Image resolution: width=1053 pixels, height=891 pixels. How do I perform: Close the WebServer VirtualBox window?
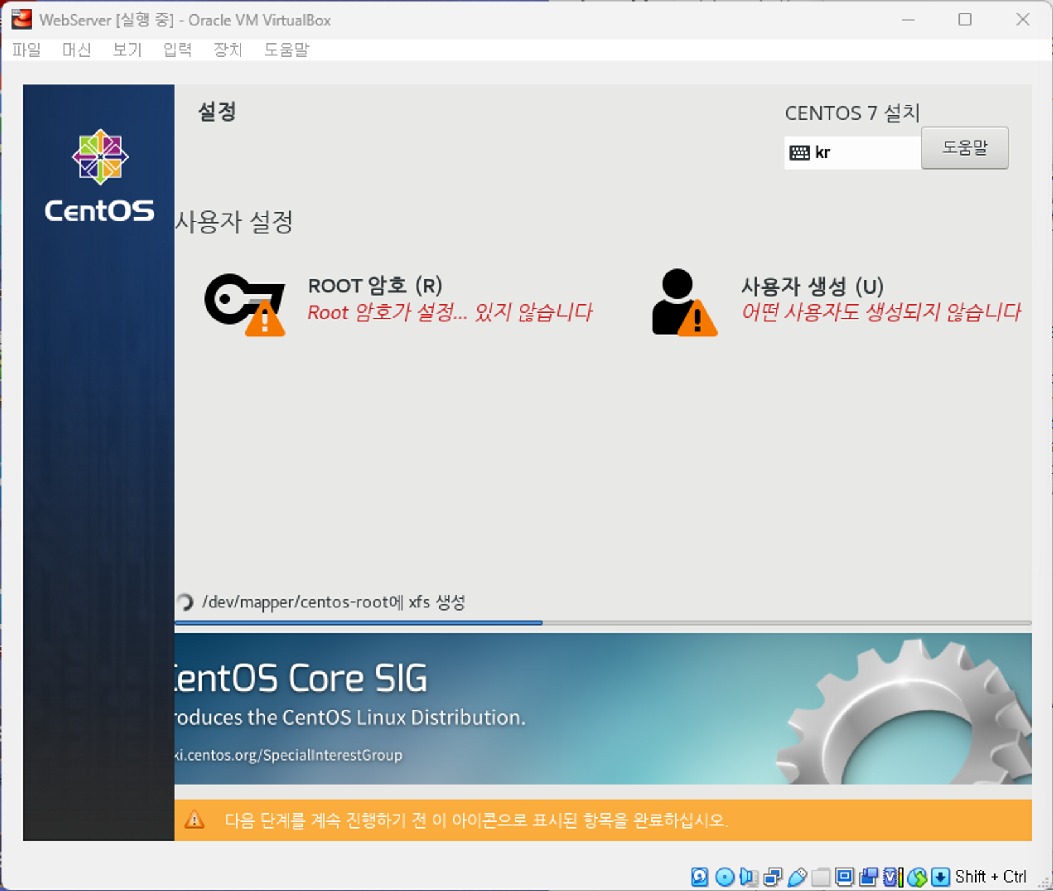point(1023,20)
